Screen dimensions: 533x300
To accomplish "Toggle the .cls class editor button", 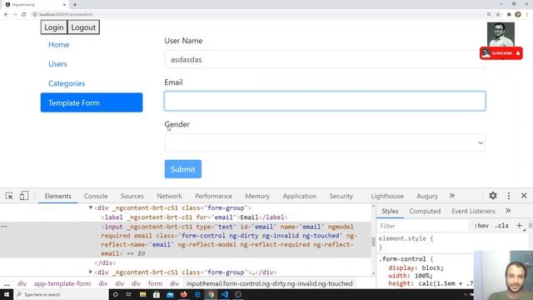I will [501, 226].
